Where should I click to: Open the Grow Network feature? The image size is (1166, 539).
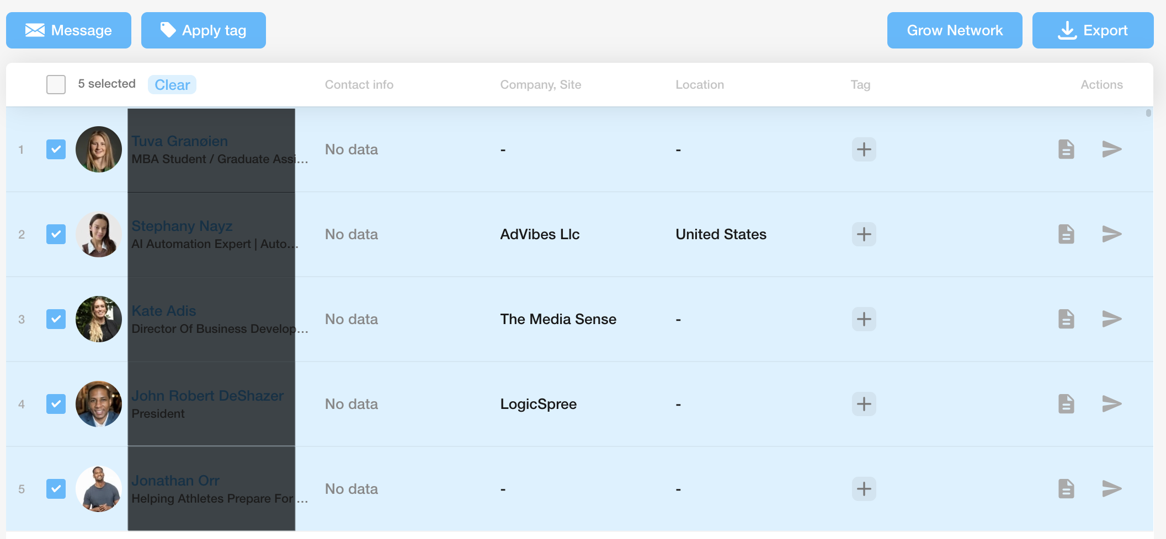tap(955, 30)
